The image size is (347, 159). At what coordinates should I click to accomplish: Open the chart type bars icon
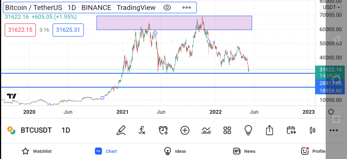click(206, 130)
